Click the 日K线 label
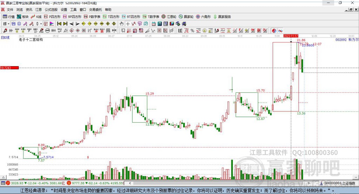Screen dimensions: 359x194 coord(5,37)
